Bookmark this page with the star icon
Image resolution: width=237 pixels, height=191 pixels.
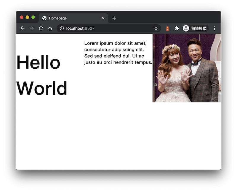pos(156,28)
